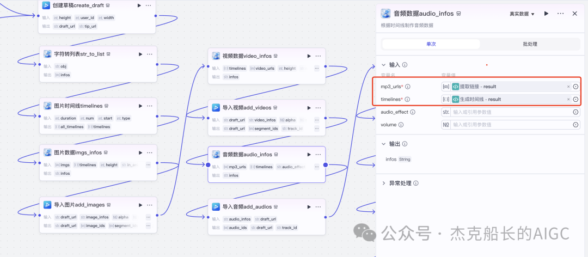588x257 pixels.
Task: Open more options for 图片数据imgs_infos node
Action: [x=150, y=152]
